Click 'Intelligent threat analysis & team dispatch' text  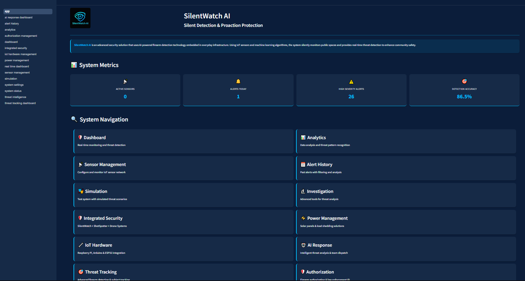tap(324, 253)
